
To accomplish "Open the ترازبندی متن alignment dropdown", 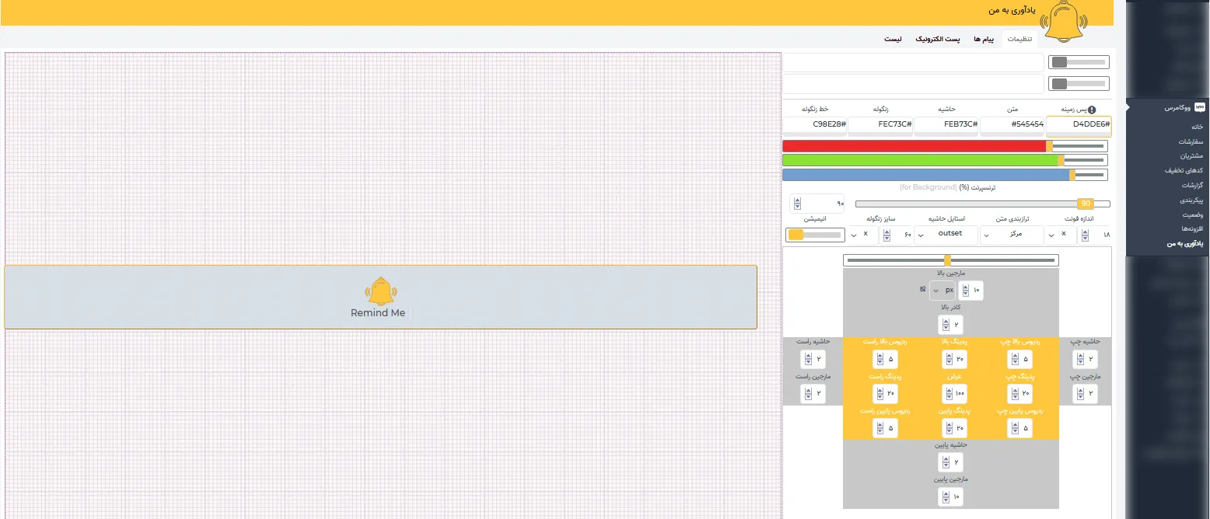I will click(x=1012, y=234).
